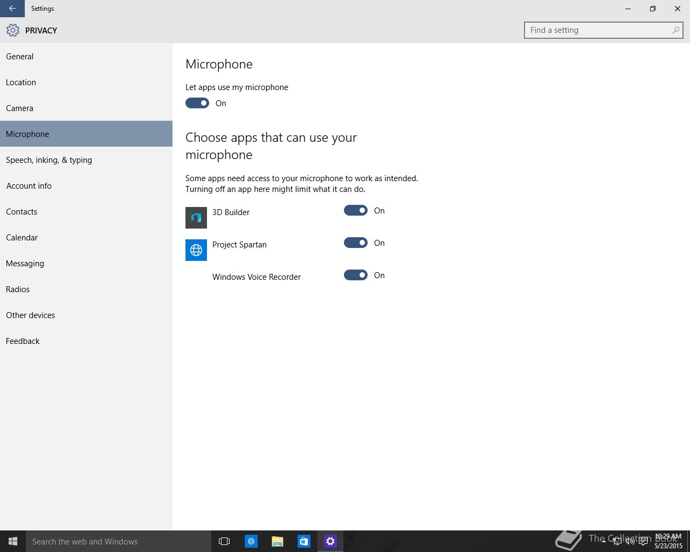
Task: Open File Explorer from the taskbar
Action: [x=277, y=541]
